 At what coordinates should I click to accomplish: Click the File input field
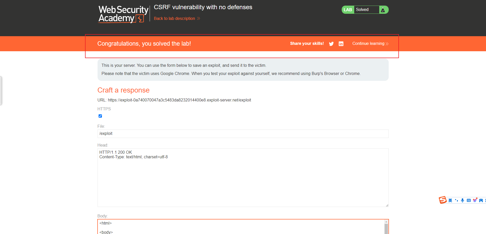click(243, 134)
